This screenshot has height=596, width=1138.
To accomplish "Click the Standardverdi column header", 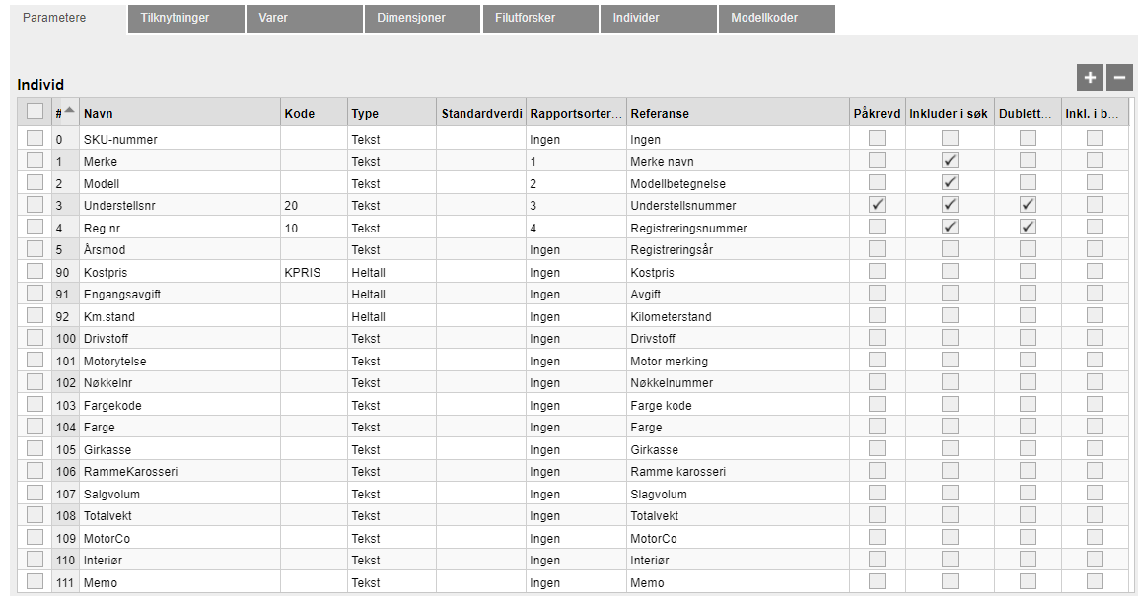I will coord(481,113).
